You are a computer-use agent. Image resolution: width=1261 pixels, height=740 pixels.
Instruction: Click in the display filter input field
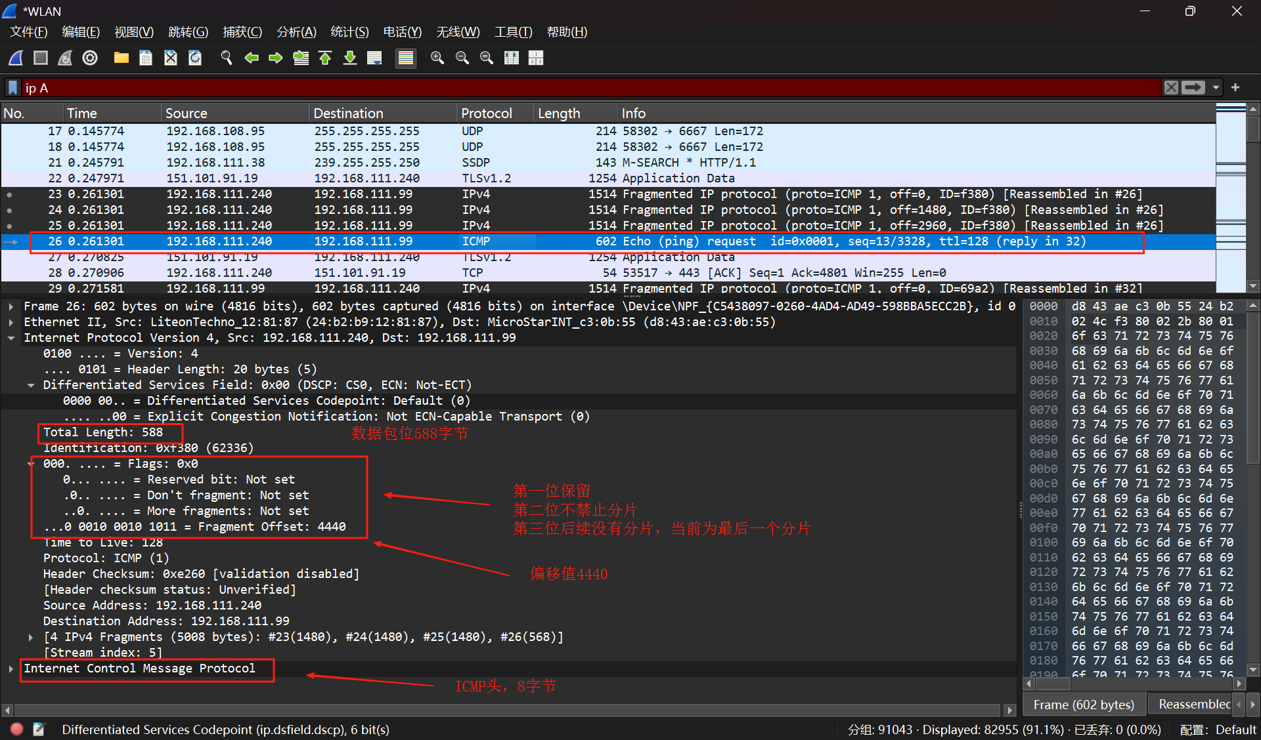tap(591, 87)
